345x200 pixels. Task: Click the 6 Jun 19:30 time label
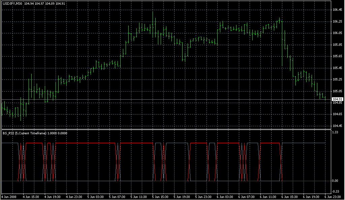tap(311, 197)
